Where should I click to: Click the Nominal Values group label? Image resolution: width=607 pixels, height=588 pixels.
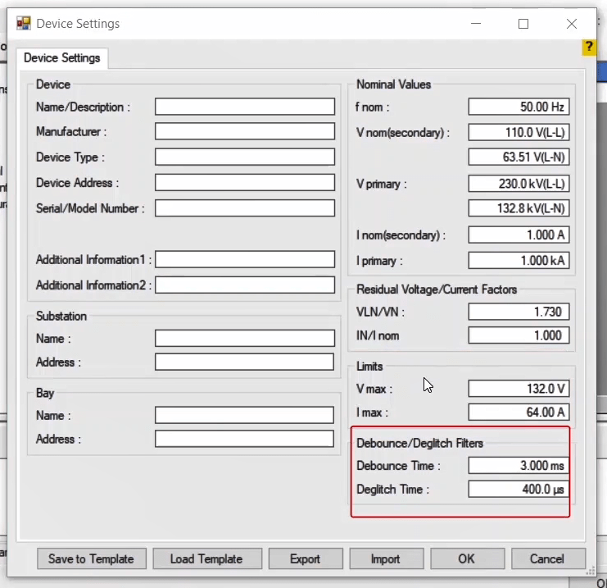pyautogui.click(x=393, y=84)
